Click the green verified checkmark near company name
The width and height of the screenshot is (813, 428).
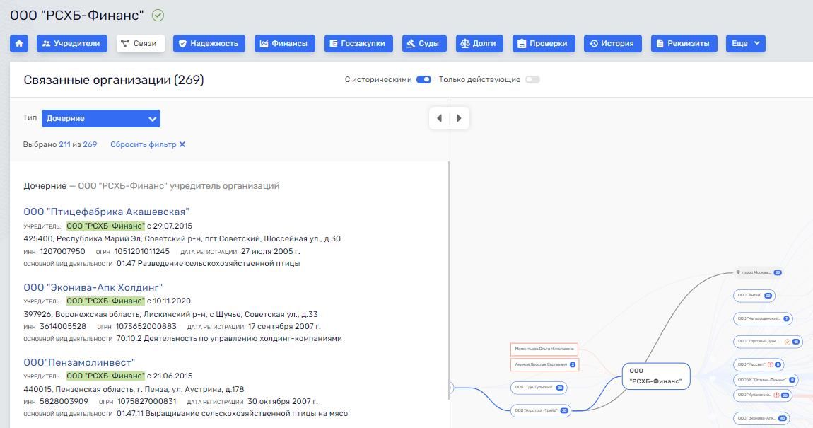tap(158, 16)
